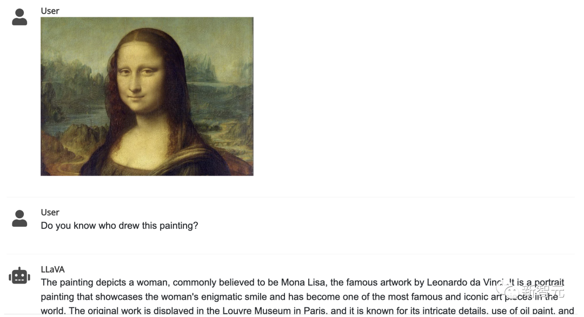The image size is (584, 317).
Task: Click the first User avatar icon
Action: tap(19, 17)
